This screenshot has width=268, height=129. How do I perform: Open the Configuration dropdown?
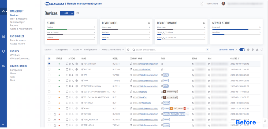pyautogui.click(x=91, y=50)
